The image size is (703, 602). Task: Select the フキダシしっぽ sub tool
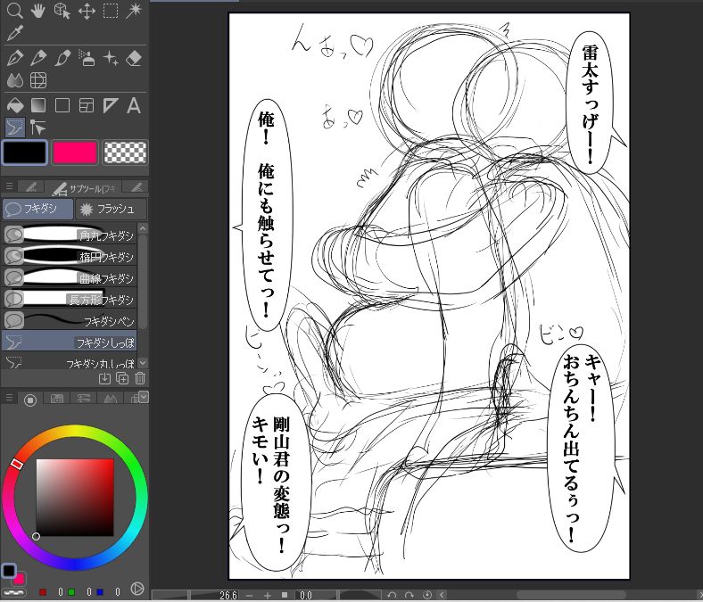click(x=70, y=342)
